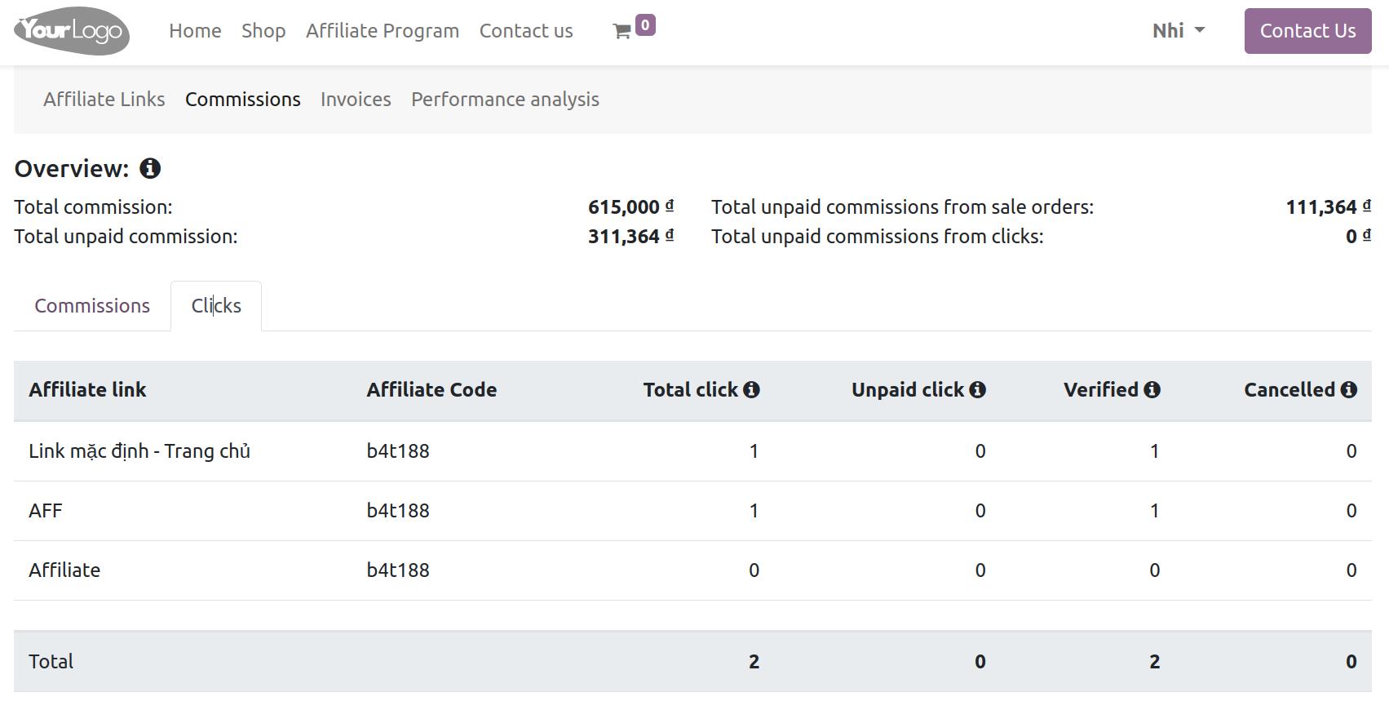Image resolution: width=1389 pixels, height=710 pixels.
Task: Switch to the Commissions tab below Overview
Action: click(x=92, y=306)
